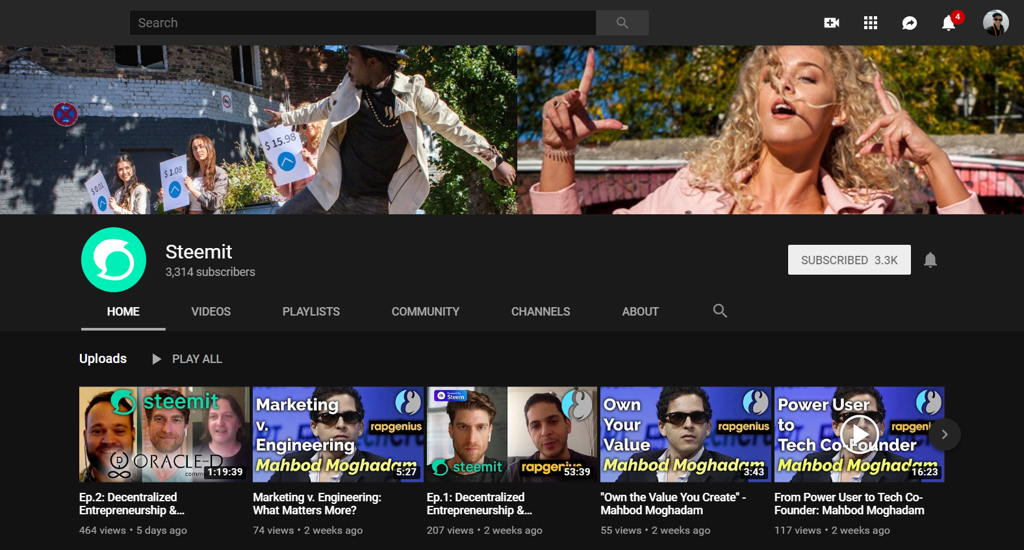
Task: Open the YouTube apps grid icon
Action: (871, 23)
